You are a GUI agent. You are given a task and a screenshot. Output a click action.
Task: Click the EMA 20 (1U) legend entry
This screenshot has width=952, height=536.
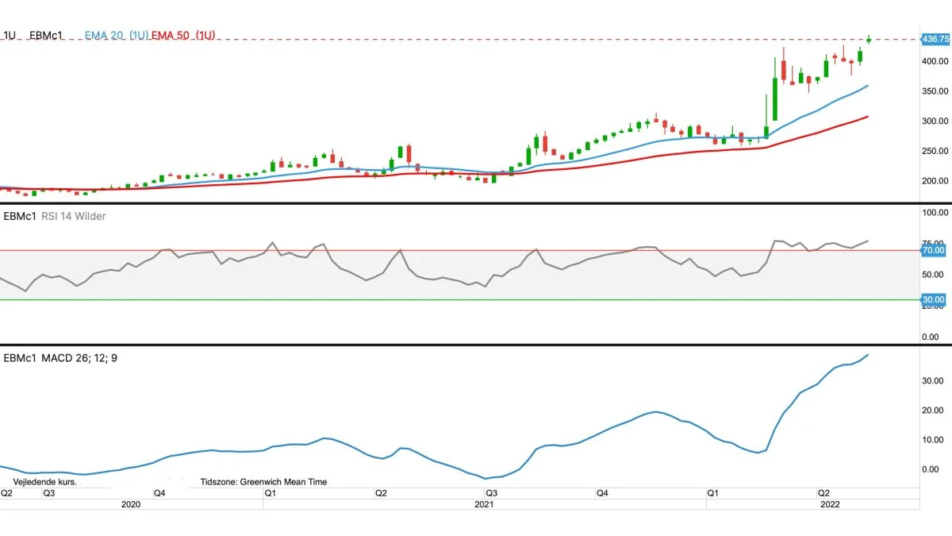(116, 36)
